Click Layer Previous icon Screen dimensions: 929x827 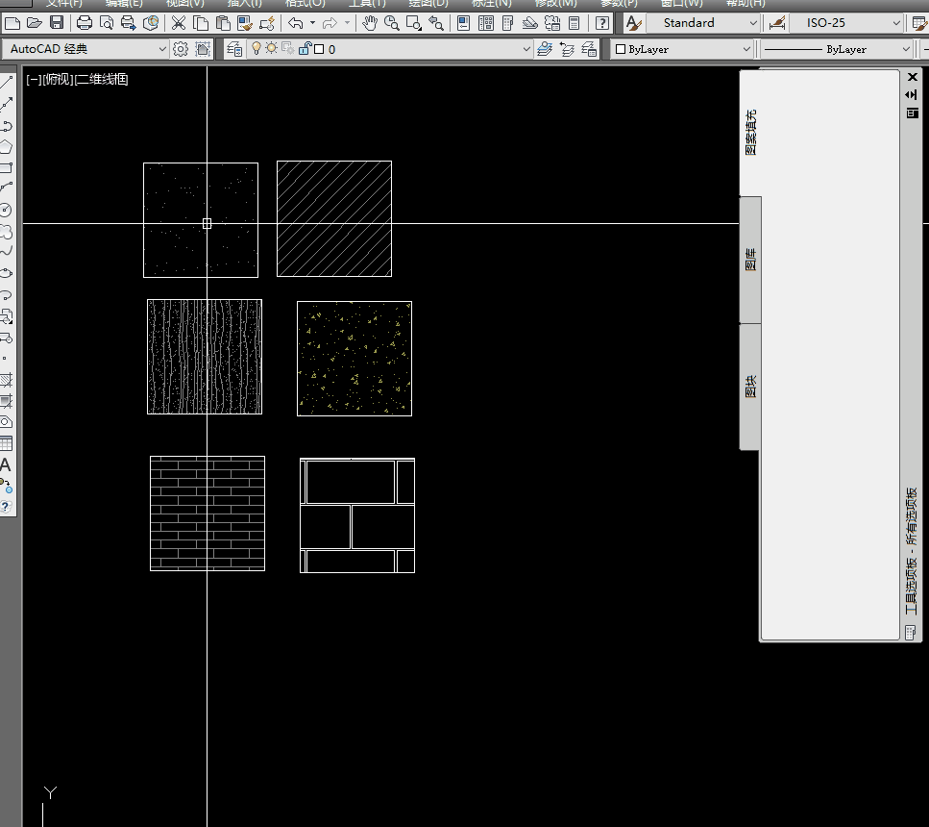pos(567,49)
